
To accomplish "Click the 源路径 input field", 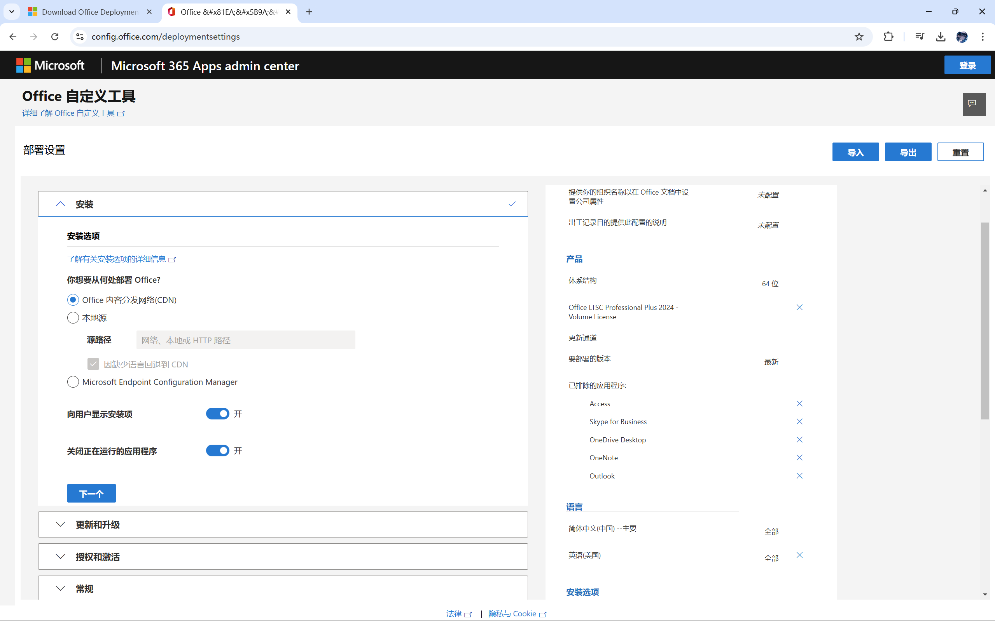I will coord(245,340).
